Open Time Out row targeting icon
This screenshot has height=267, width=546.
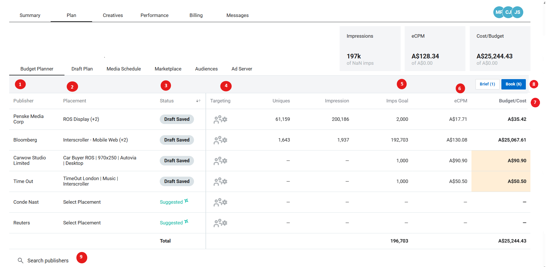[220, 182]
